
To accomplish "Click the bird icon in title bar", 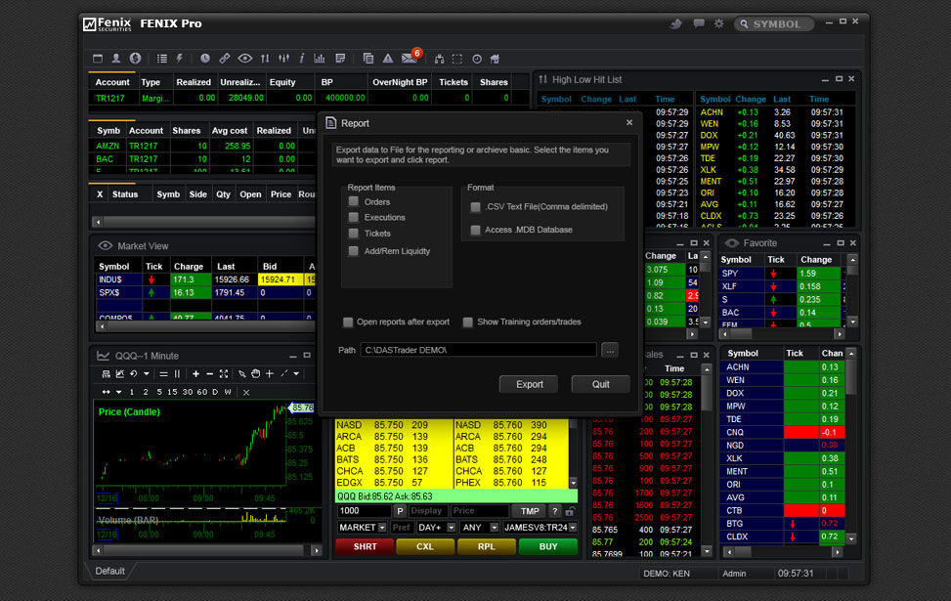I will point(675,23).
